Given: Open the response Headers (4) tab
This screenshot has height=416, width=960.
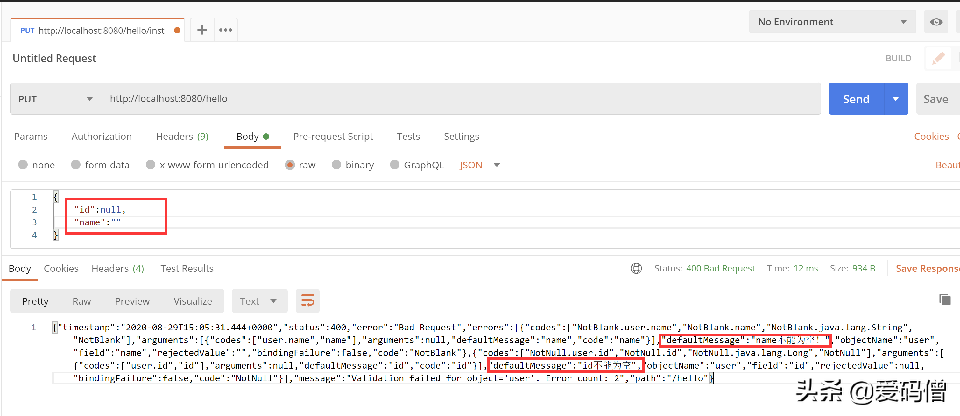Looking at the screenshot, I should click(117, 268).
